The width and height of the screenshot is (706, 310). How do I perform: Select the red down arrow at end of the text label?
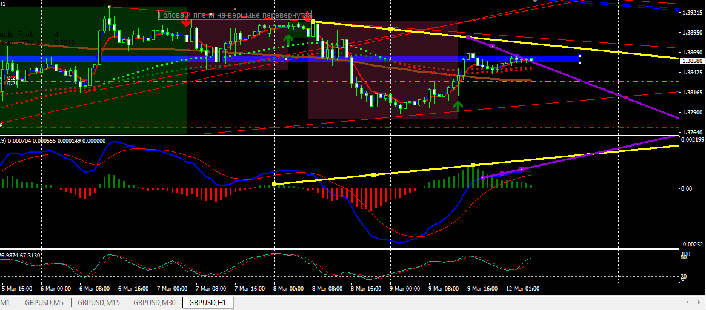(307, 16)
